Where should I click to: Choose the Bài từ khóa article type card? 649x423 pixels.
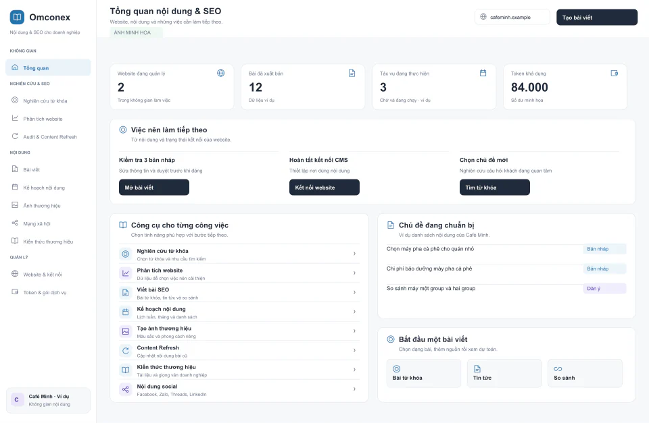[x=424, y=373]
